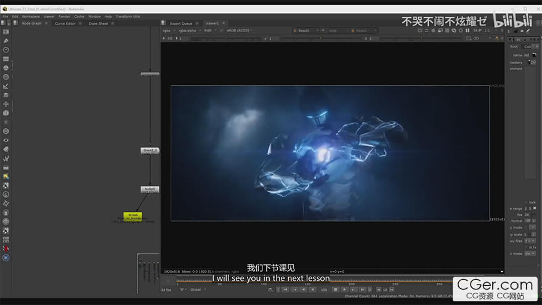Jump to the first frame

286,290
